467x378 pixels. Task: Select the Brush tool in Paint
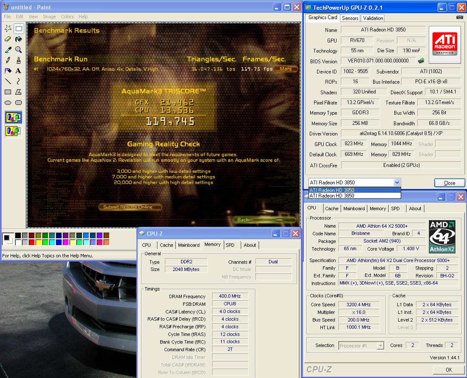click(x=18, y=60)
